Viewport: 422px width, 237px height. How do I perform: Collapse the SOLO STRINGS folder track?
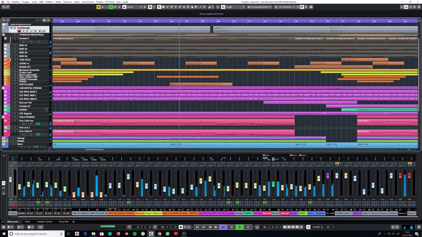click(x=4, y=117)
